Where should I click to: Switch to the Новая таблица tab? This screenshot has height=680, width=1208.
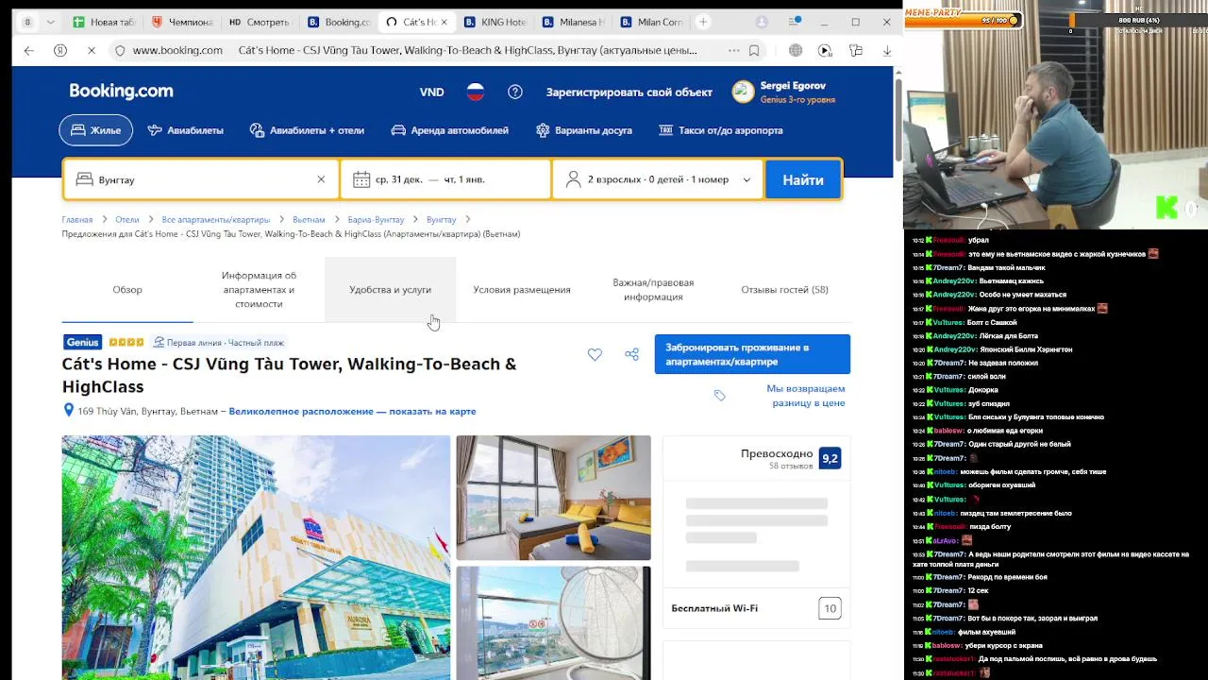click(105, 22)
